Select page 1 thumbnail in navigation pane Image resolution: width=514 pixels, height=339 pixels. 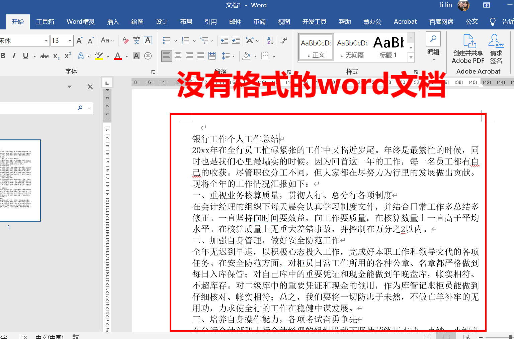(x=20, y=181)
